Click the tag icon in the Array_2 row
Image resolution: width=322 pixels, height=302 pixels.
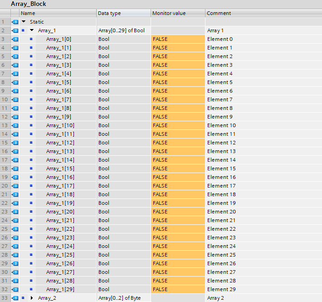(14, 298)
